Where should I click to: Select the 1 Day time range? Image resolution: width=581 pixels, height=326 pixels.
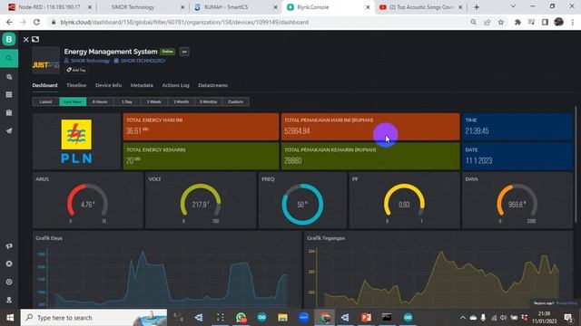coord(127,101)
